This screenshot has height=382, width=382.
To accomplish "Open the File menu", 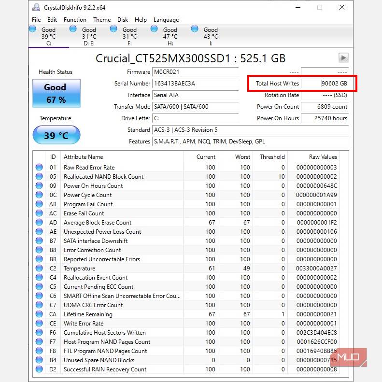I will click(x=36, y=20).
